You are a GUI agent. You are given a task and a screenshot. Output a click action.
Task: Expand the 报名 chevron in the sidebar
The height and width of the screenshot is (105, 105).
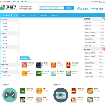(x=18, y=51)
